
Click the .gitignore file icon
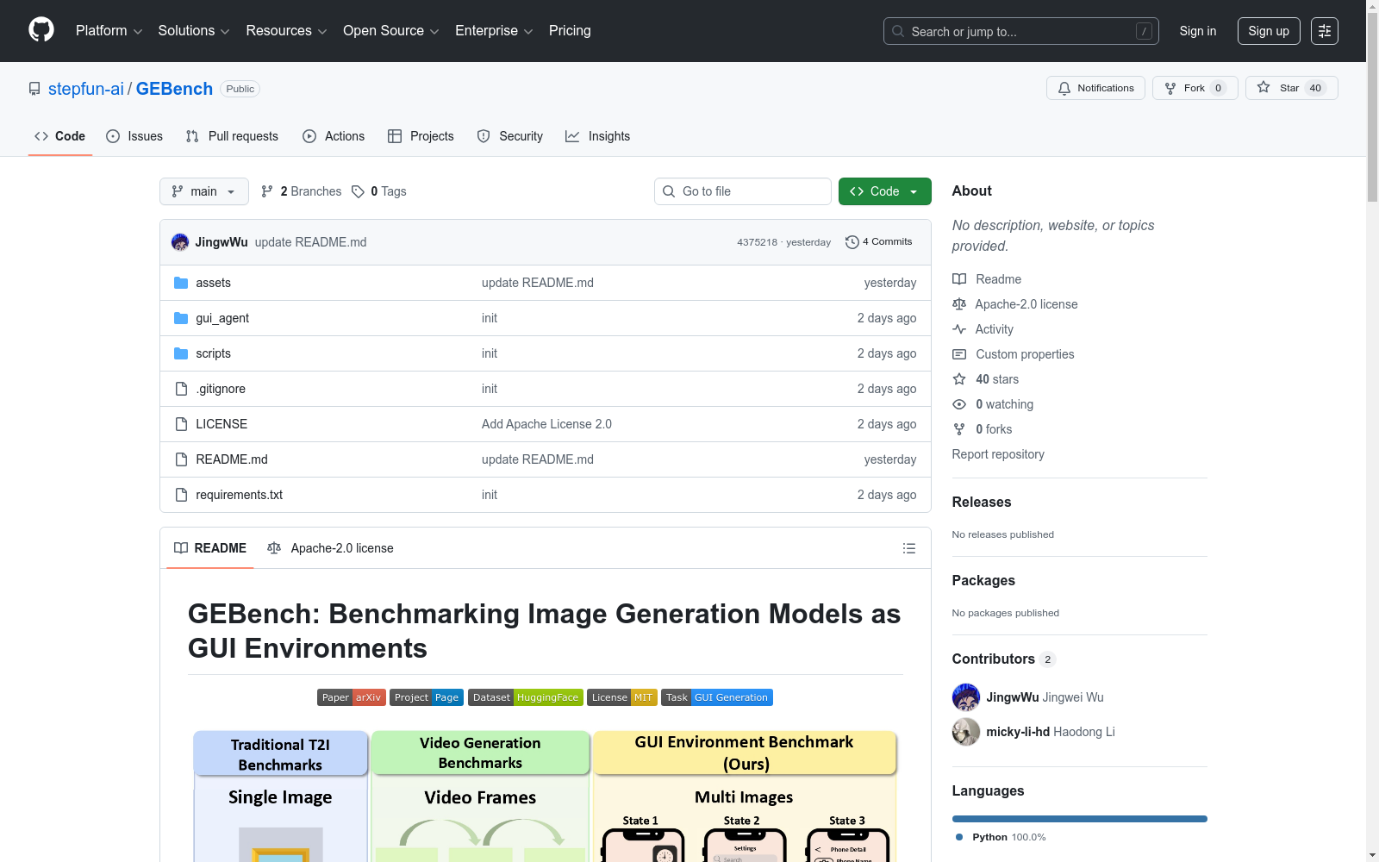181,389
